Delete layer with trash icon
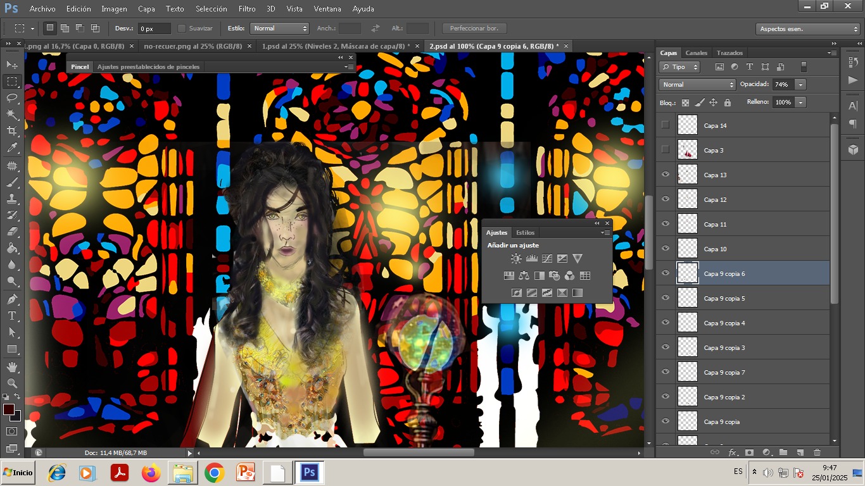865x486 pixels. click(x=817, y=452)
